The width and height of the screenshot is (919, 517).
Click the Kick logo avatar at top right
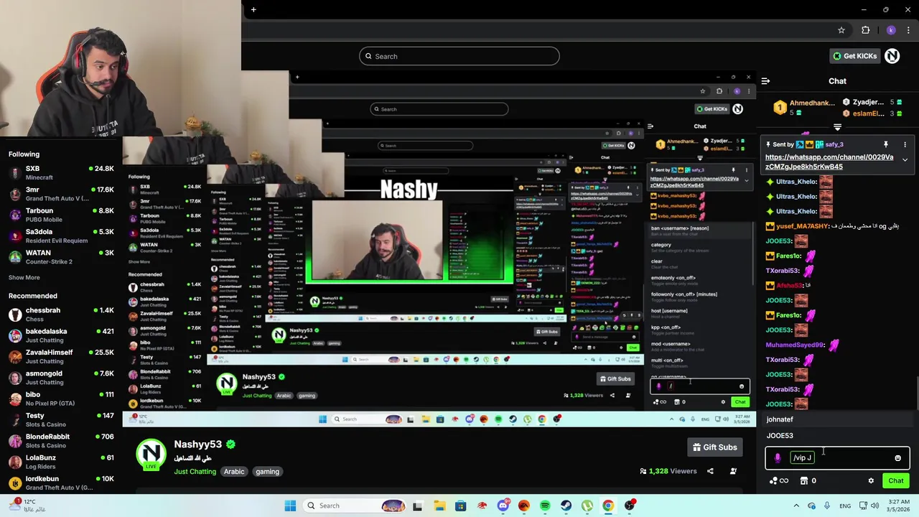tap(892, 56)
